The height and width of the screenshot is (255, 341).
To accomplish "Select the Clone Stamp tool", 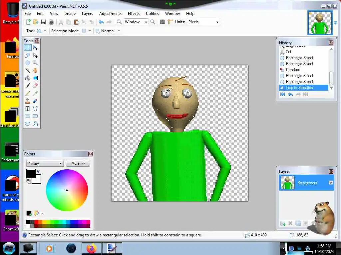I will tap(28, 101).
